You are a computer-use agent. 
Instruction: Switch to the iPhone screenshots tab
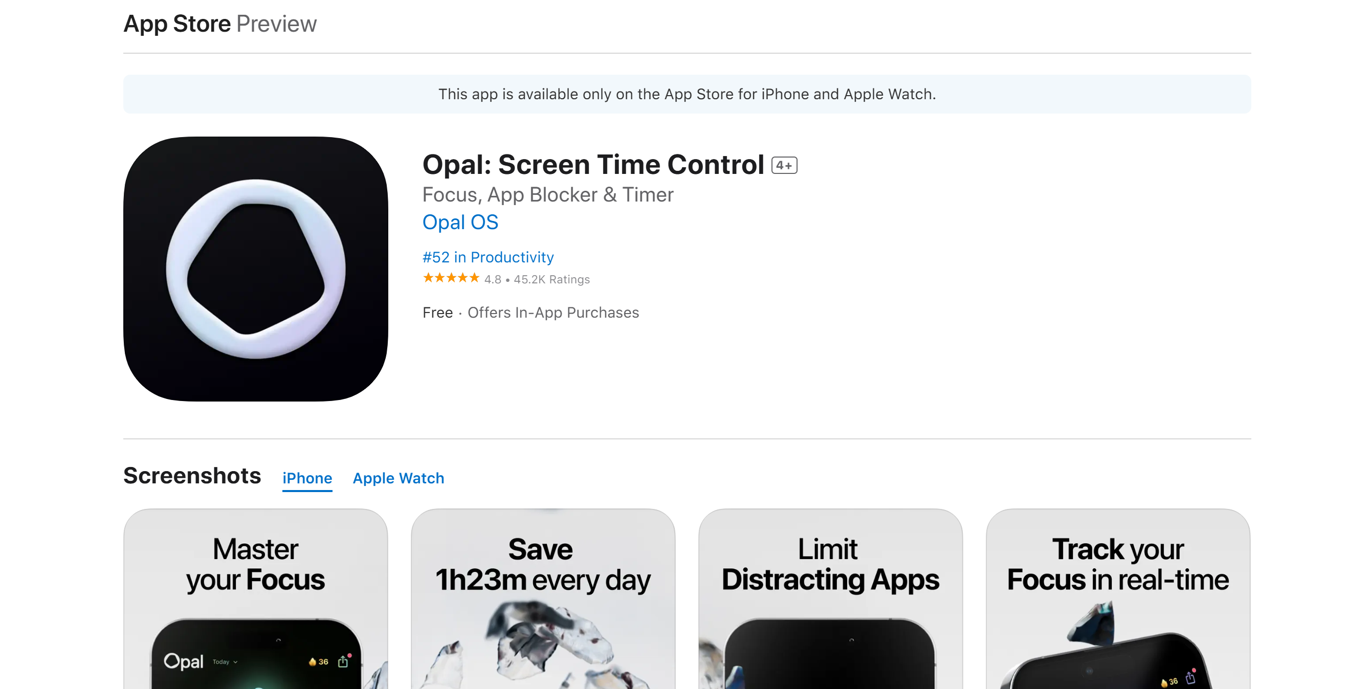(307, 478)
